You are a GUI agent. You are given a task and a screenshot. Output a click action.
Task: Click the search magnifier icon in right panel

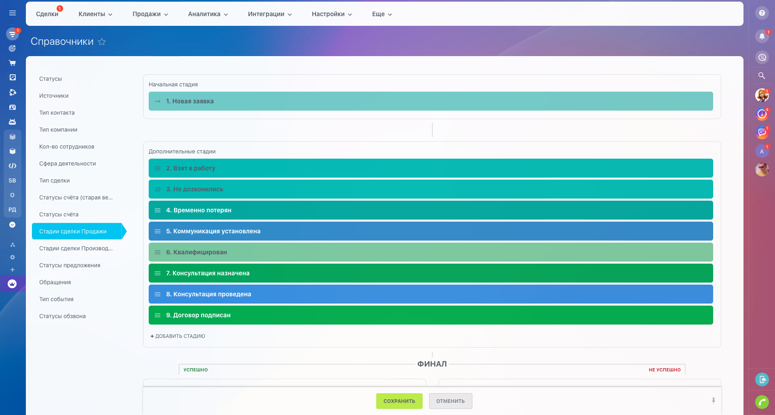762,75
